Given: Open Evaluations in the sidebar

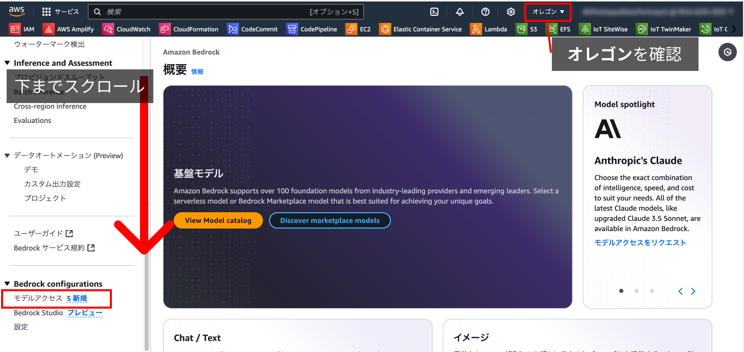Looking at the screenshot, I should [32, 120].
